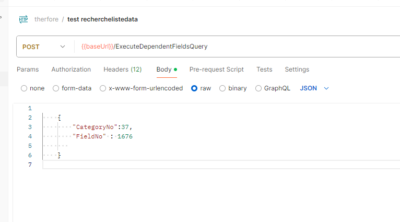Image resolution: width=400 pixels, height=222 pixels.
Task: Click the closing brace on line 6
Action: point(59,155)
